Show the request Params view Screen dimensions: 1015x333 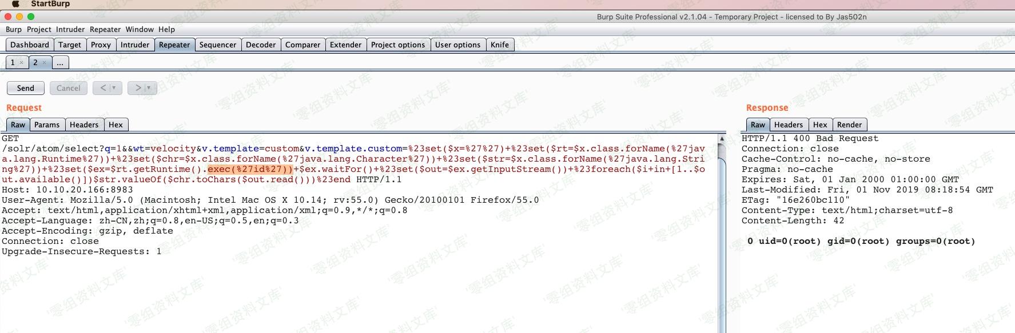[47, 125]
